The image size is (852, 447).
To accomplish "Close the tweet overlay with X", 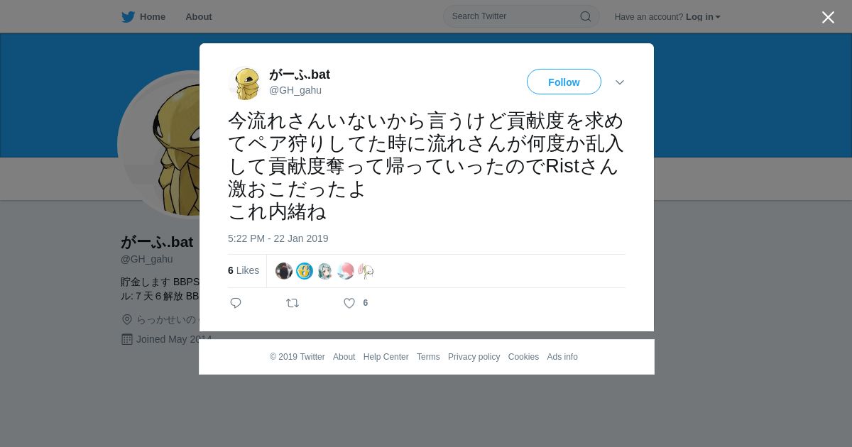I will (828, 17).
